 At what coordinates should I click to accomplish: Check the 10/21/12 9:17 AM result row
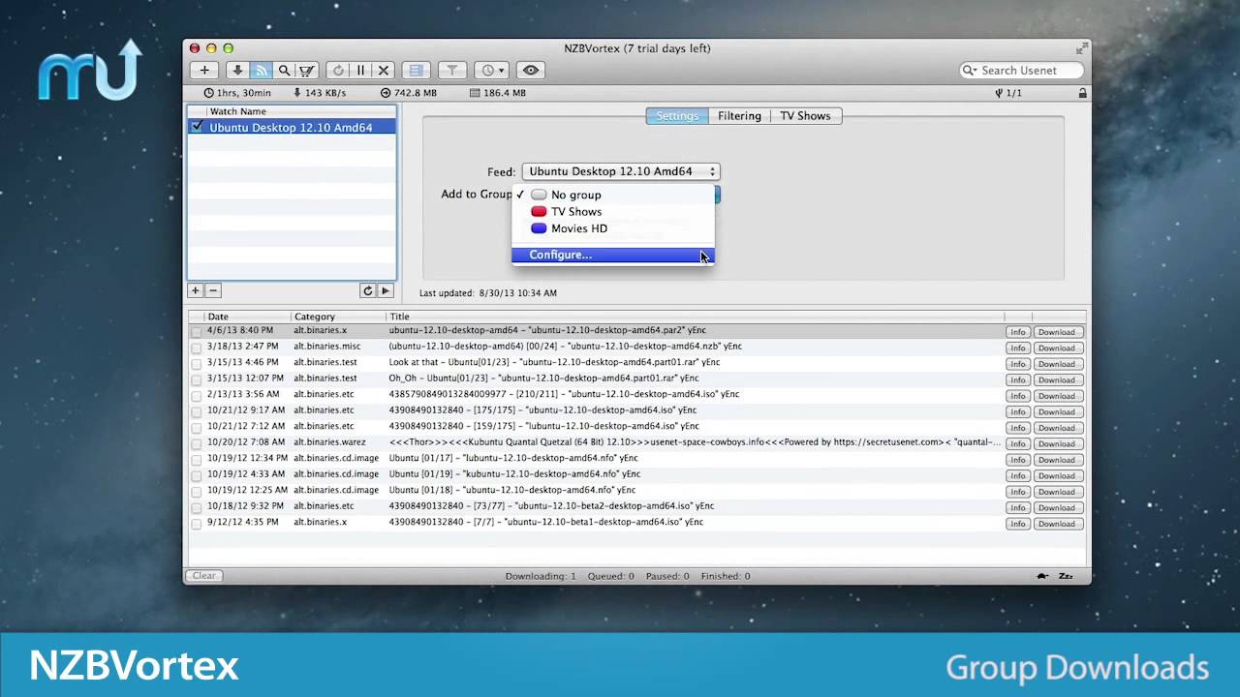(197, 410)
